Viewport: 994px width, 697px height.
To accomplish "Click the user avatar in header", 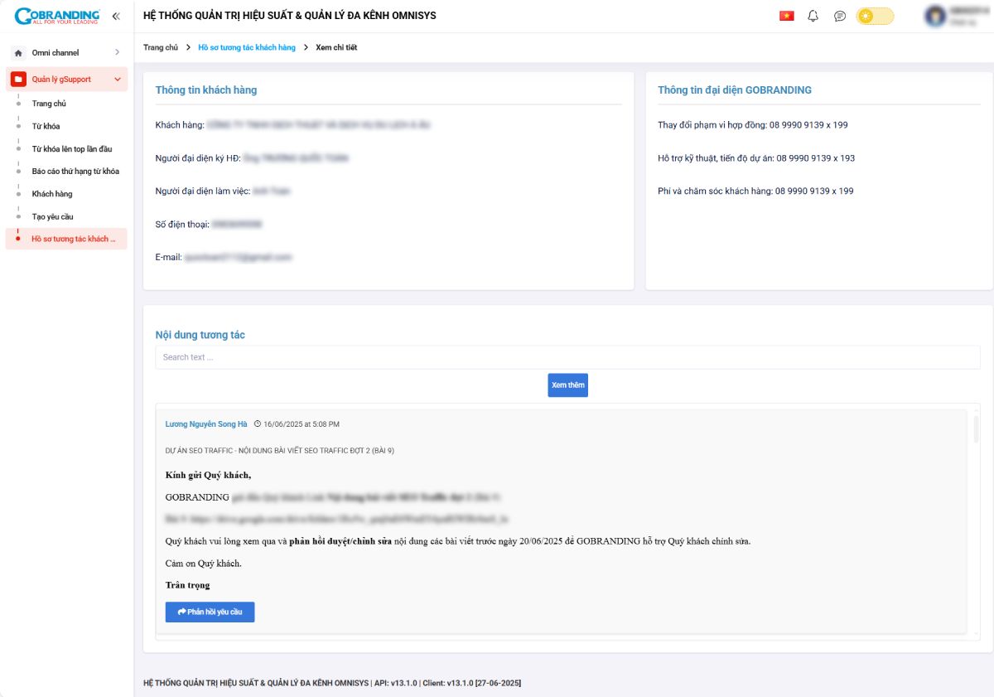I will click(935, 16).
